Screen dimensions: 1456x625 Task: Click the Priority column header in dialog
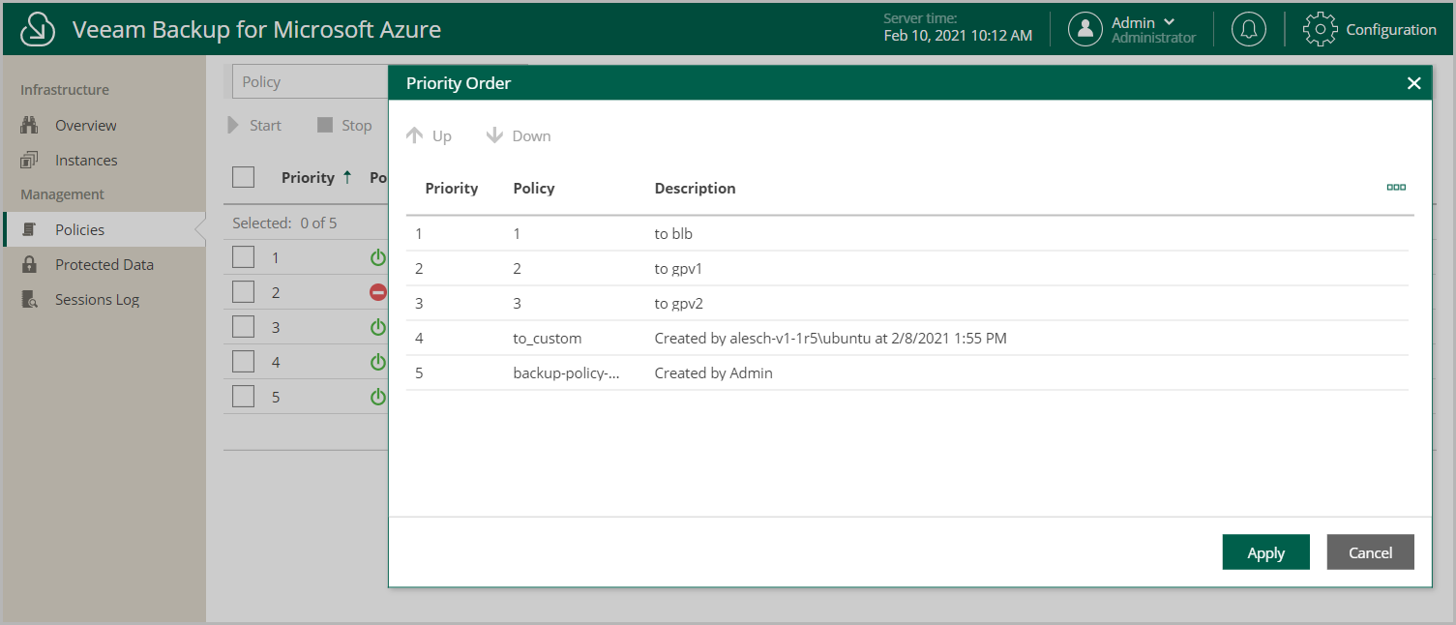click(452, 188)
